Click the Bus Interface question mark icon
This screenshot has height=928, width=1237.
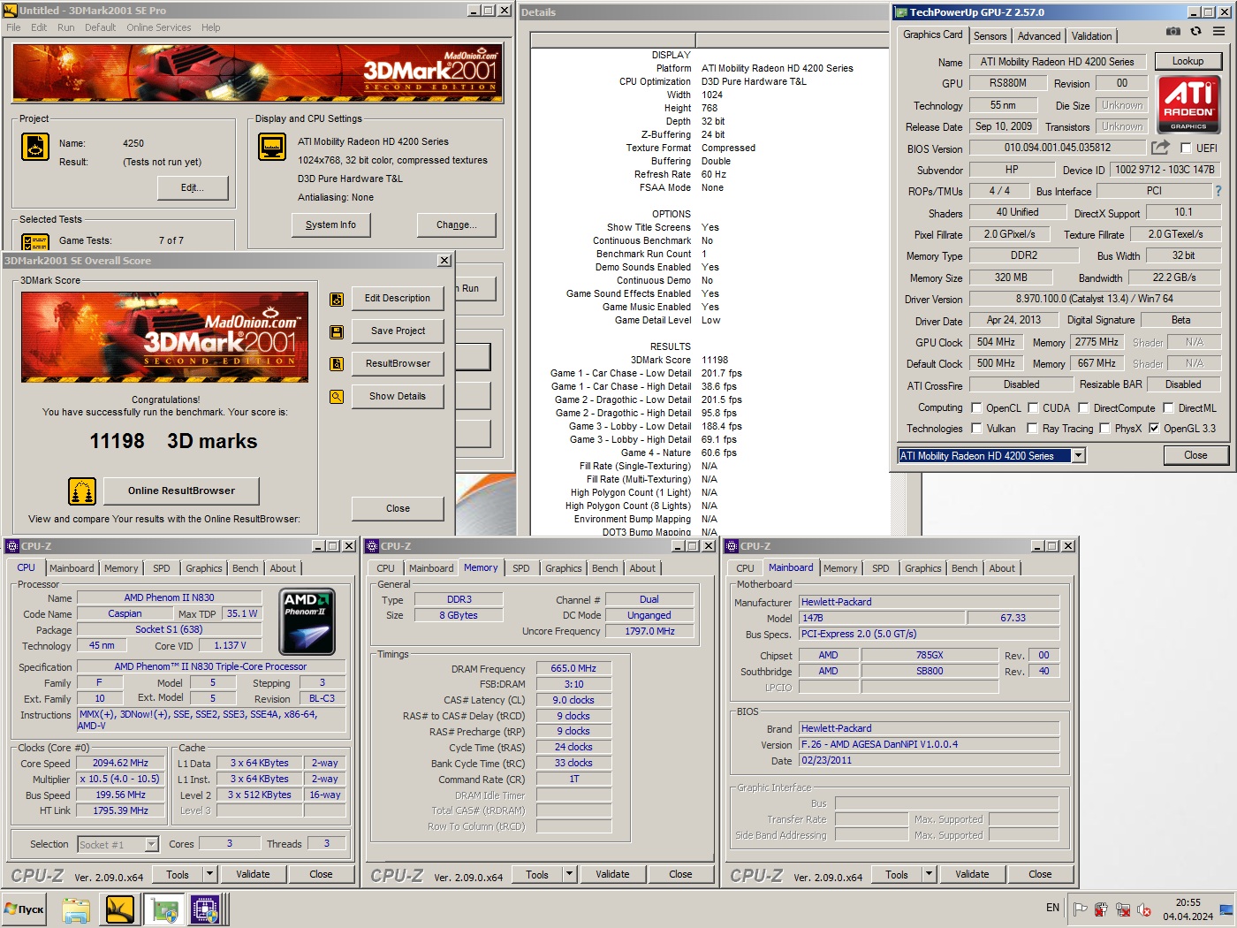(x=1218, y=191)
